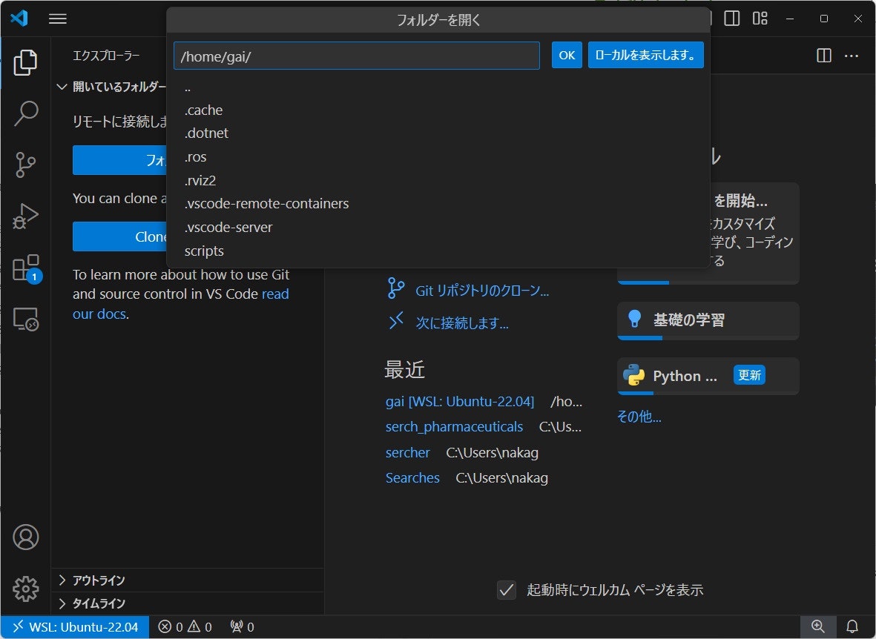Select the .vscode-remote-containers folder entry
The width and height of the screenshot is (876, 639).
pos(438,204)
